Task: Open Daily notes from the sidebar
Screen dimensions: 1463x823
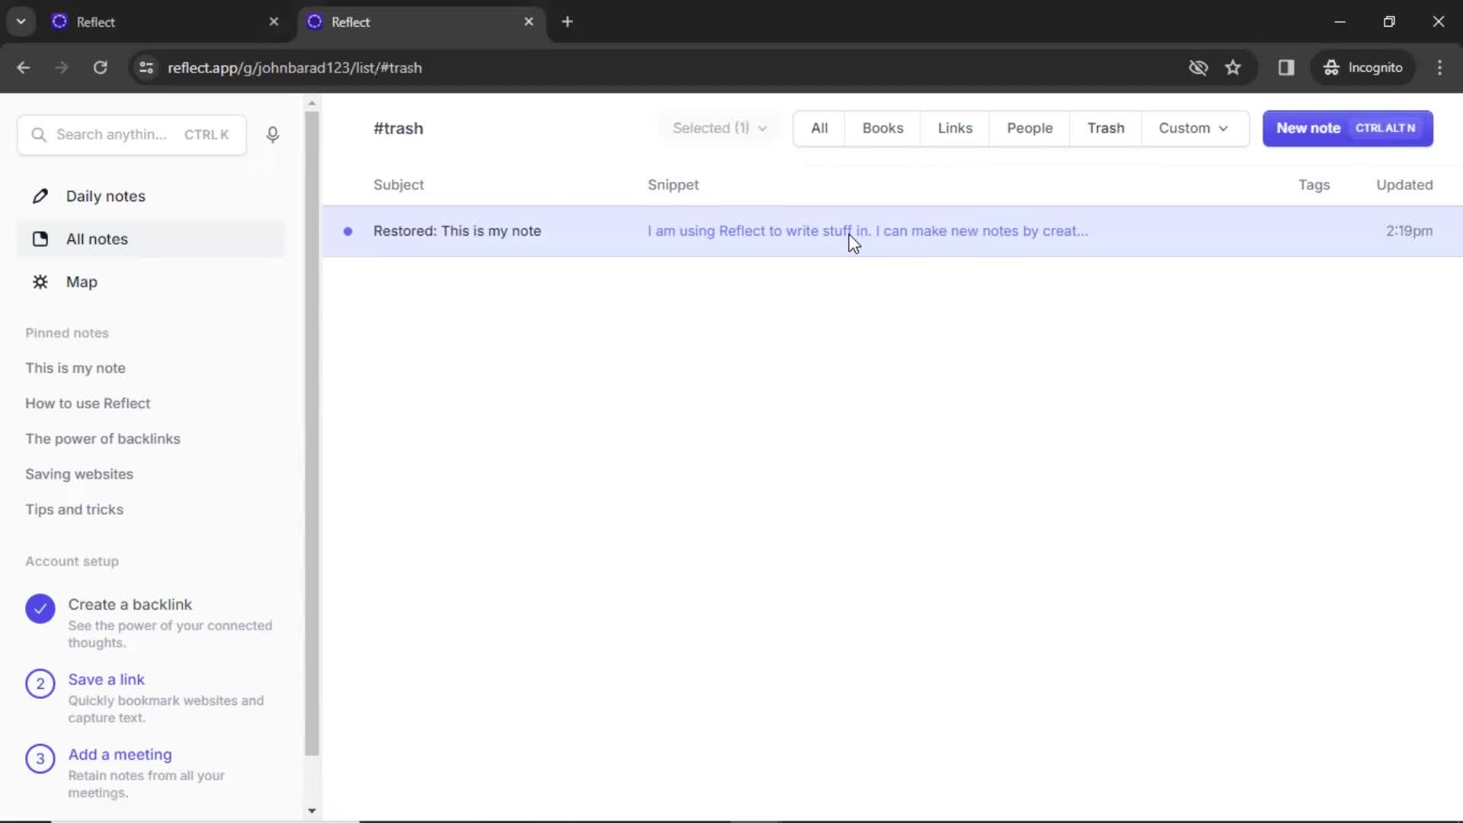Action: tap(107, 196)
